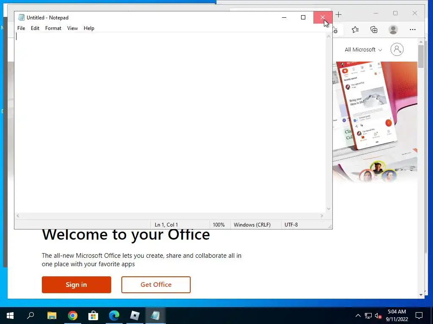Open the Format menu in Notepad

[53, 28]
